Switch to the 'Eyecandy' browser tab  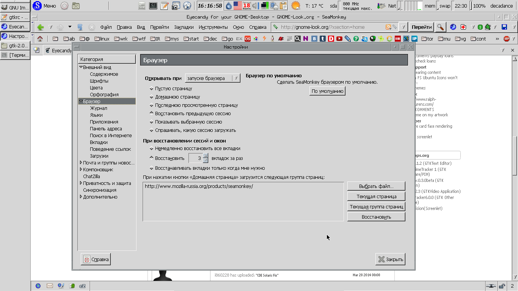pyautogui.click(x=58, y=50)
